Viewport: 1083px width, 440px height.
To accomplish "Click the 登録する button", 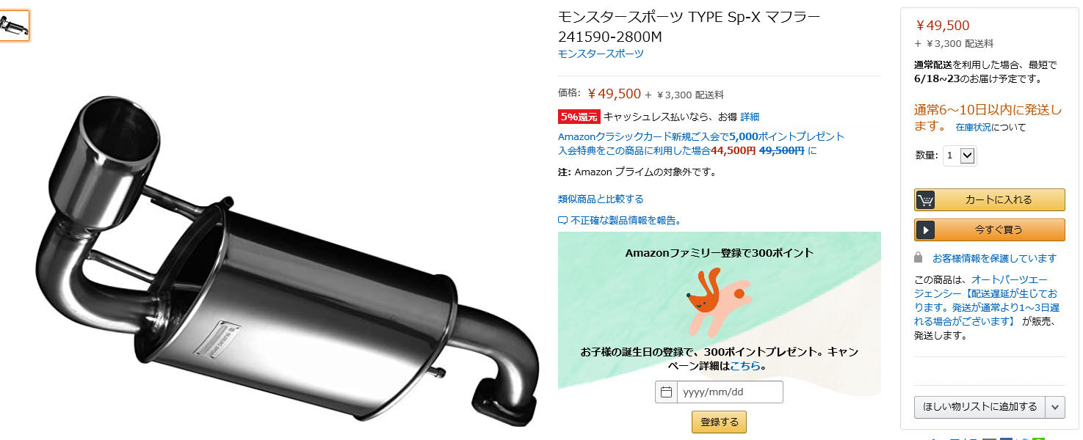I will click(x=719, y=422).
